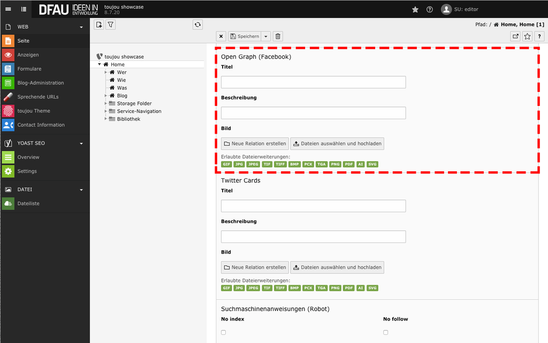The width and height of the screenshot is (548, 343).
Task: Expand the Service-Navigation node
Action: coord(106,111)
